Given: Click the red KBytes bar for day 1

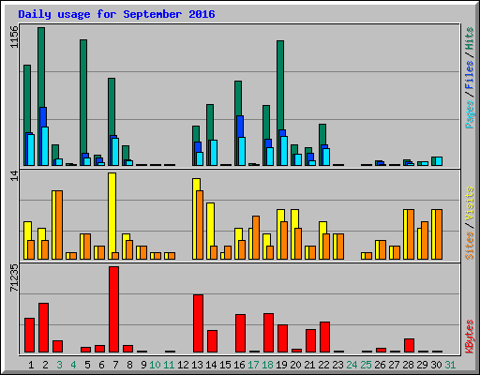Looking at the screenshot, I should [29, 336].
